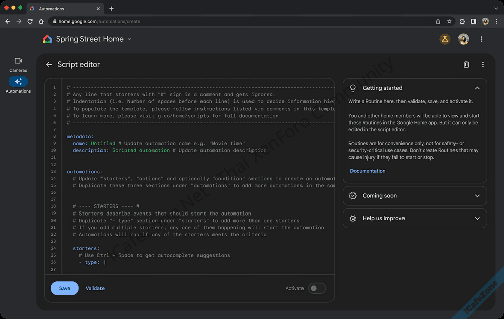Click the experiments flask icon
Viewport: 504px width, 319px height.
tap(445, 39)
